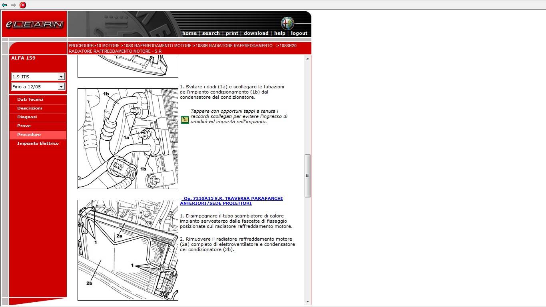The width and height of the screenshot is (546, 307).
Task: Click the scrollbar up arrow
Action: click(307, 59)
